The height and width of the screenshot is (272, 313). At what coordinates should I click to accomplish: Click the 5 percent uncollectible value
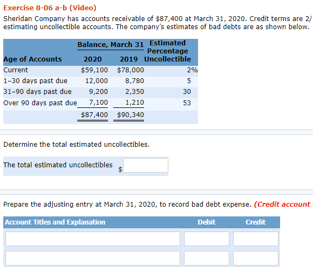189,81
